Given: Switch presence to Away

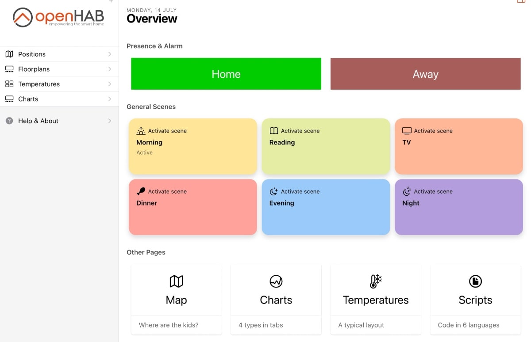Looking at the screenshot, I should 425,74.
